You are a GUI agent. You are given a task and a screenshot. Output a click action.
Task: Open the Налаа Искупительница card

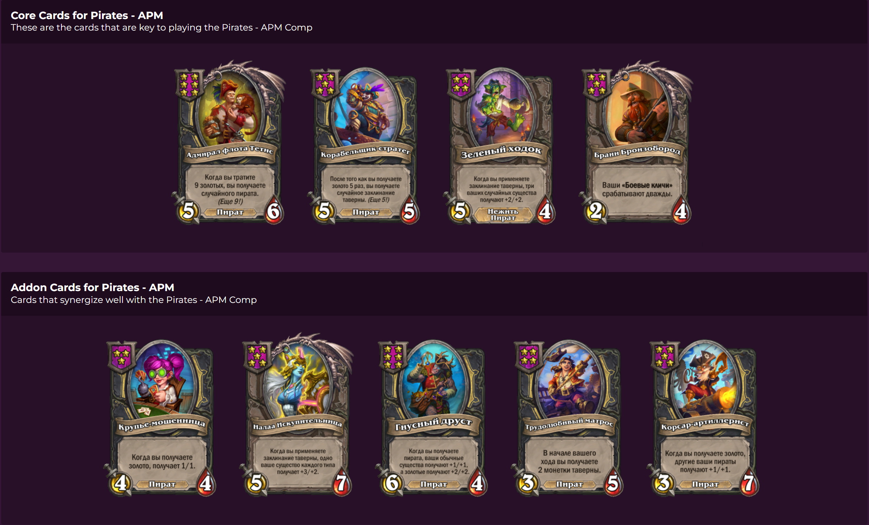pos(297,415)
